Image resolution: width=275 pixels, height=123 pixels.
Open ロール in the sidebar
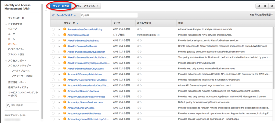tap(11, 39)
